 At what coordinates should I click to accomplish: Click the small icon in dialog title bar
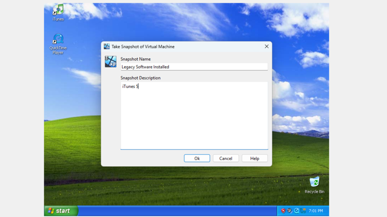click(x=107, y=47)
